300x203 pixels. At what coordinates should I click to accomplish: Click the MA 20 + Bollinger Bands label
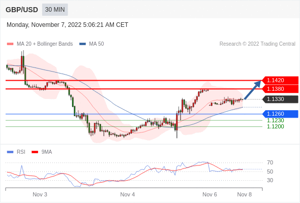click(45, 44)
